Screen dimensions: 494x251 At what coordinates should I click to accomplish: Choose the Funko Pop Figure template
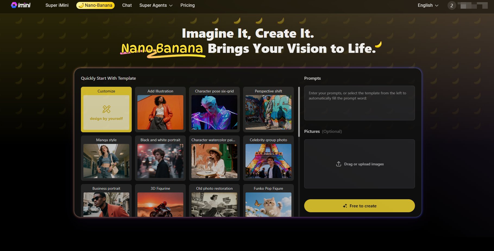(x=268, y=200)
